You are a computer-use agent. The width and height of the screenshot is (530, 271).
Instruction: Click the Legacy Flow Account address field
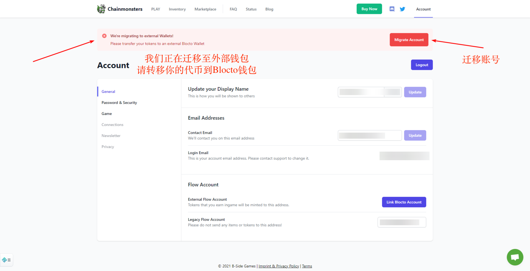pos(402,222)
